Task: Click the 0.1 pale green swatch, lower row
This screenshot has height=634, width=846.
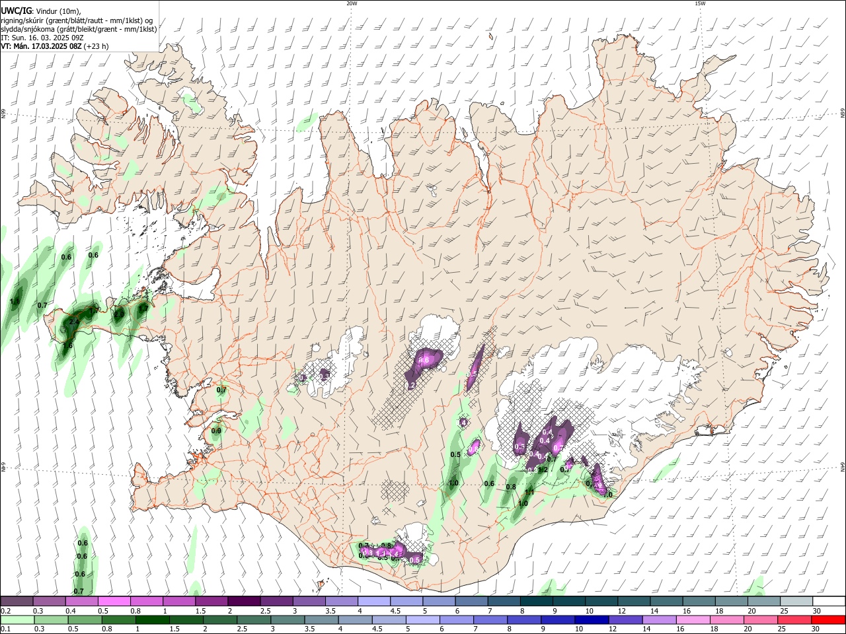Action: pyautogui.click(x=17, y=619)
